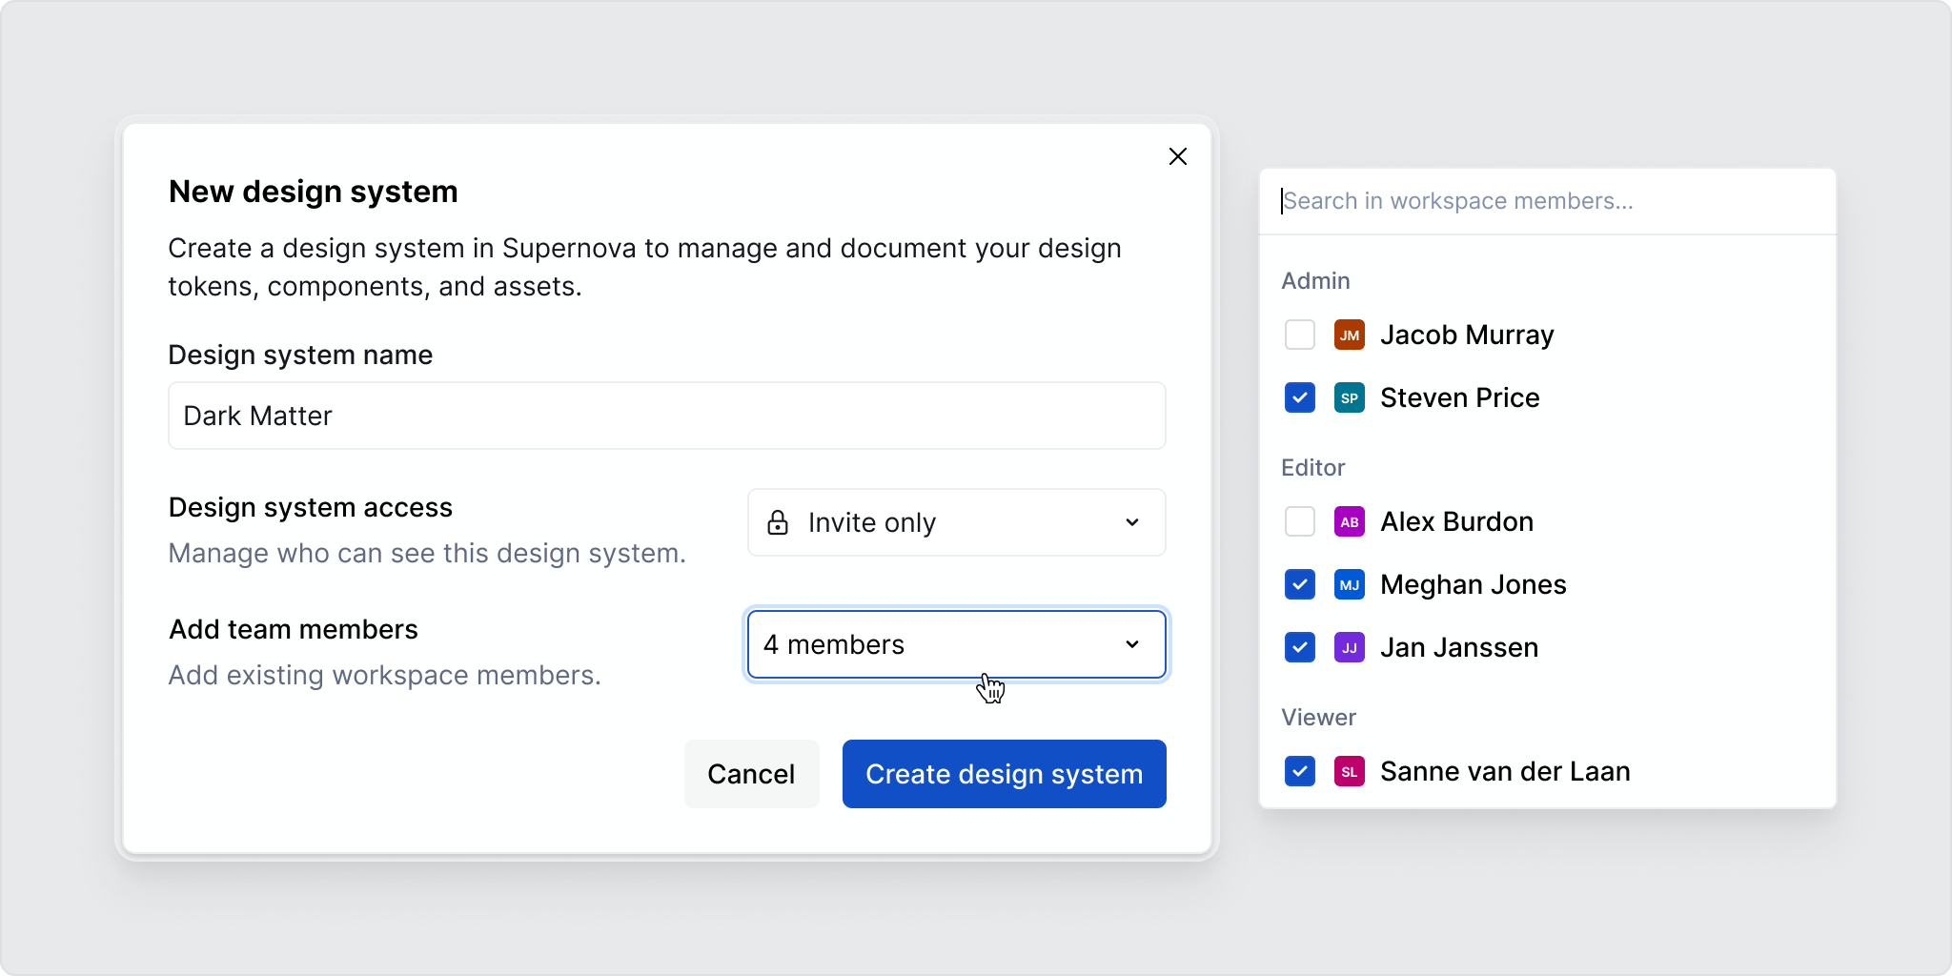Screen dimensions: 1952x976
Task: Click the Viewer role heading
Action: 1318,717
